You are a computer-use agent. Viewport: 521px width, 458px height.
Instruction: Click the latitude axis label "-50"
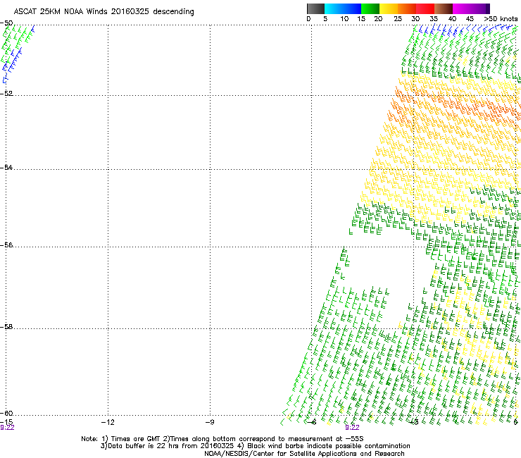click(x=6, y=23)
